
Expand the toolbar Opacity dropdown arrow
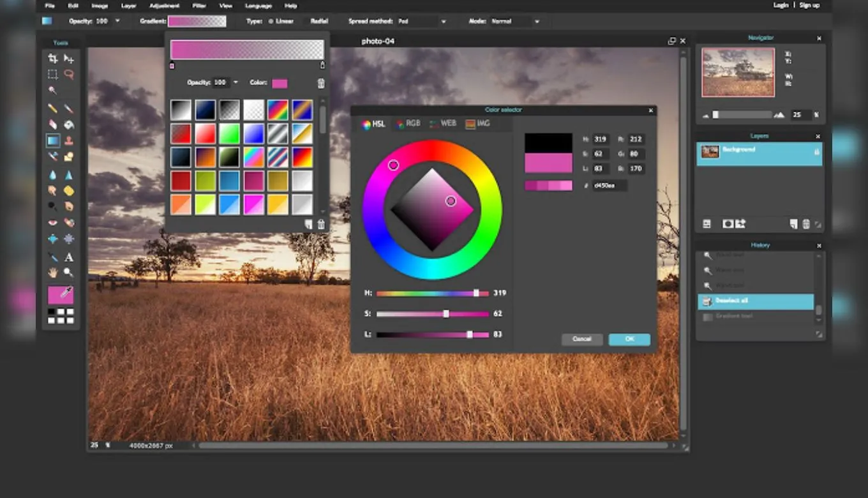click(x=117, y=21)
